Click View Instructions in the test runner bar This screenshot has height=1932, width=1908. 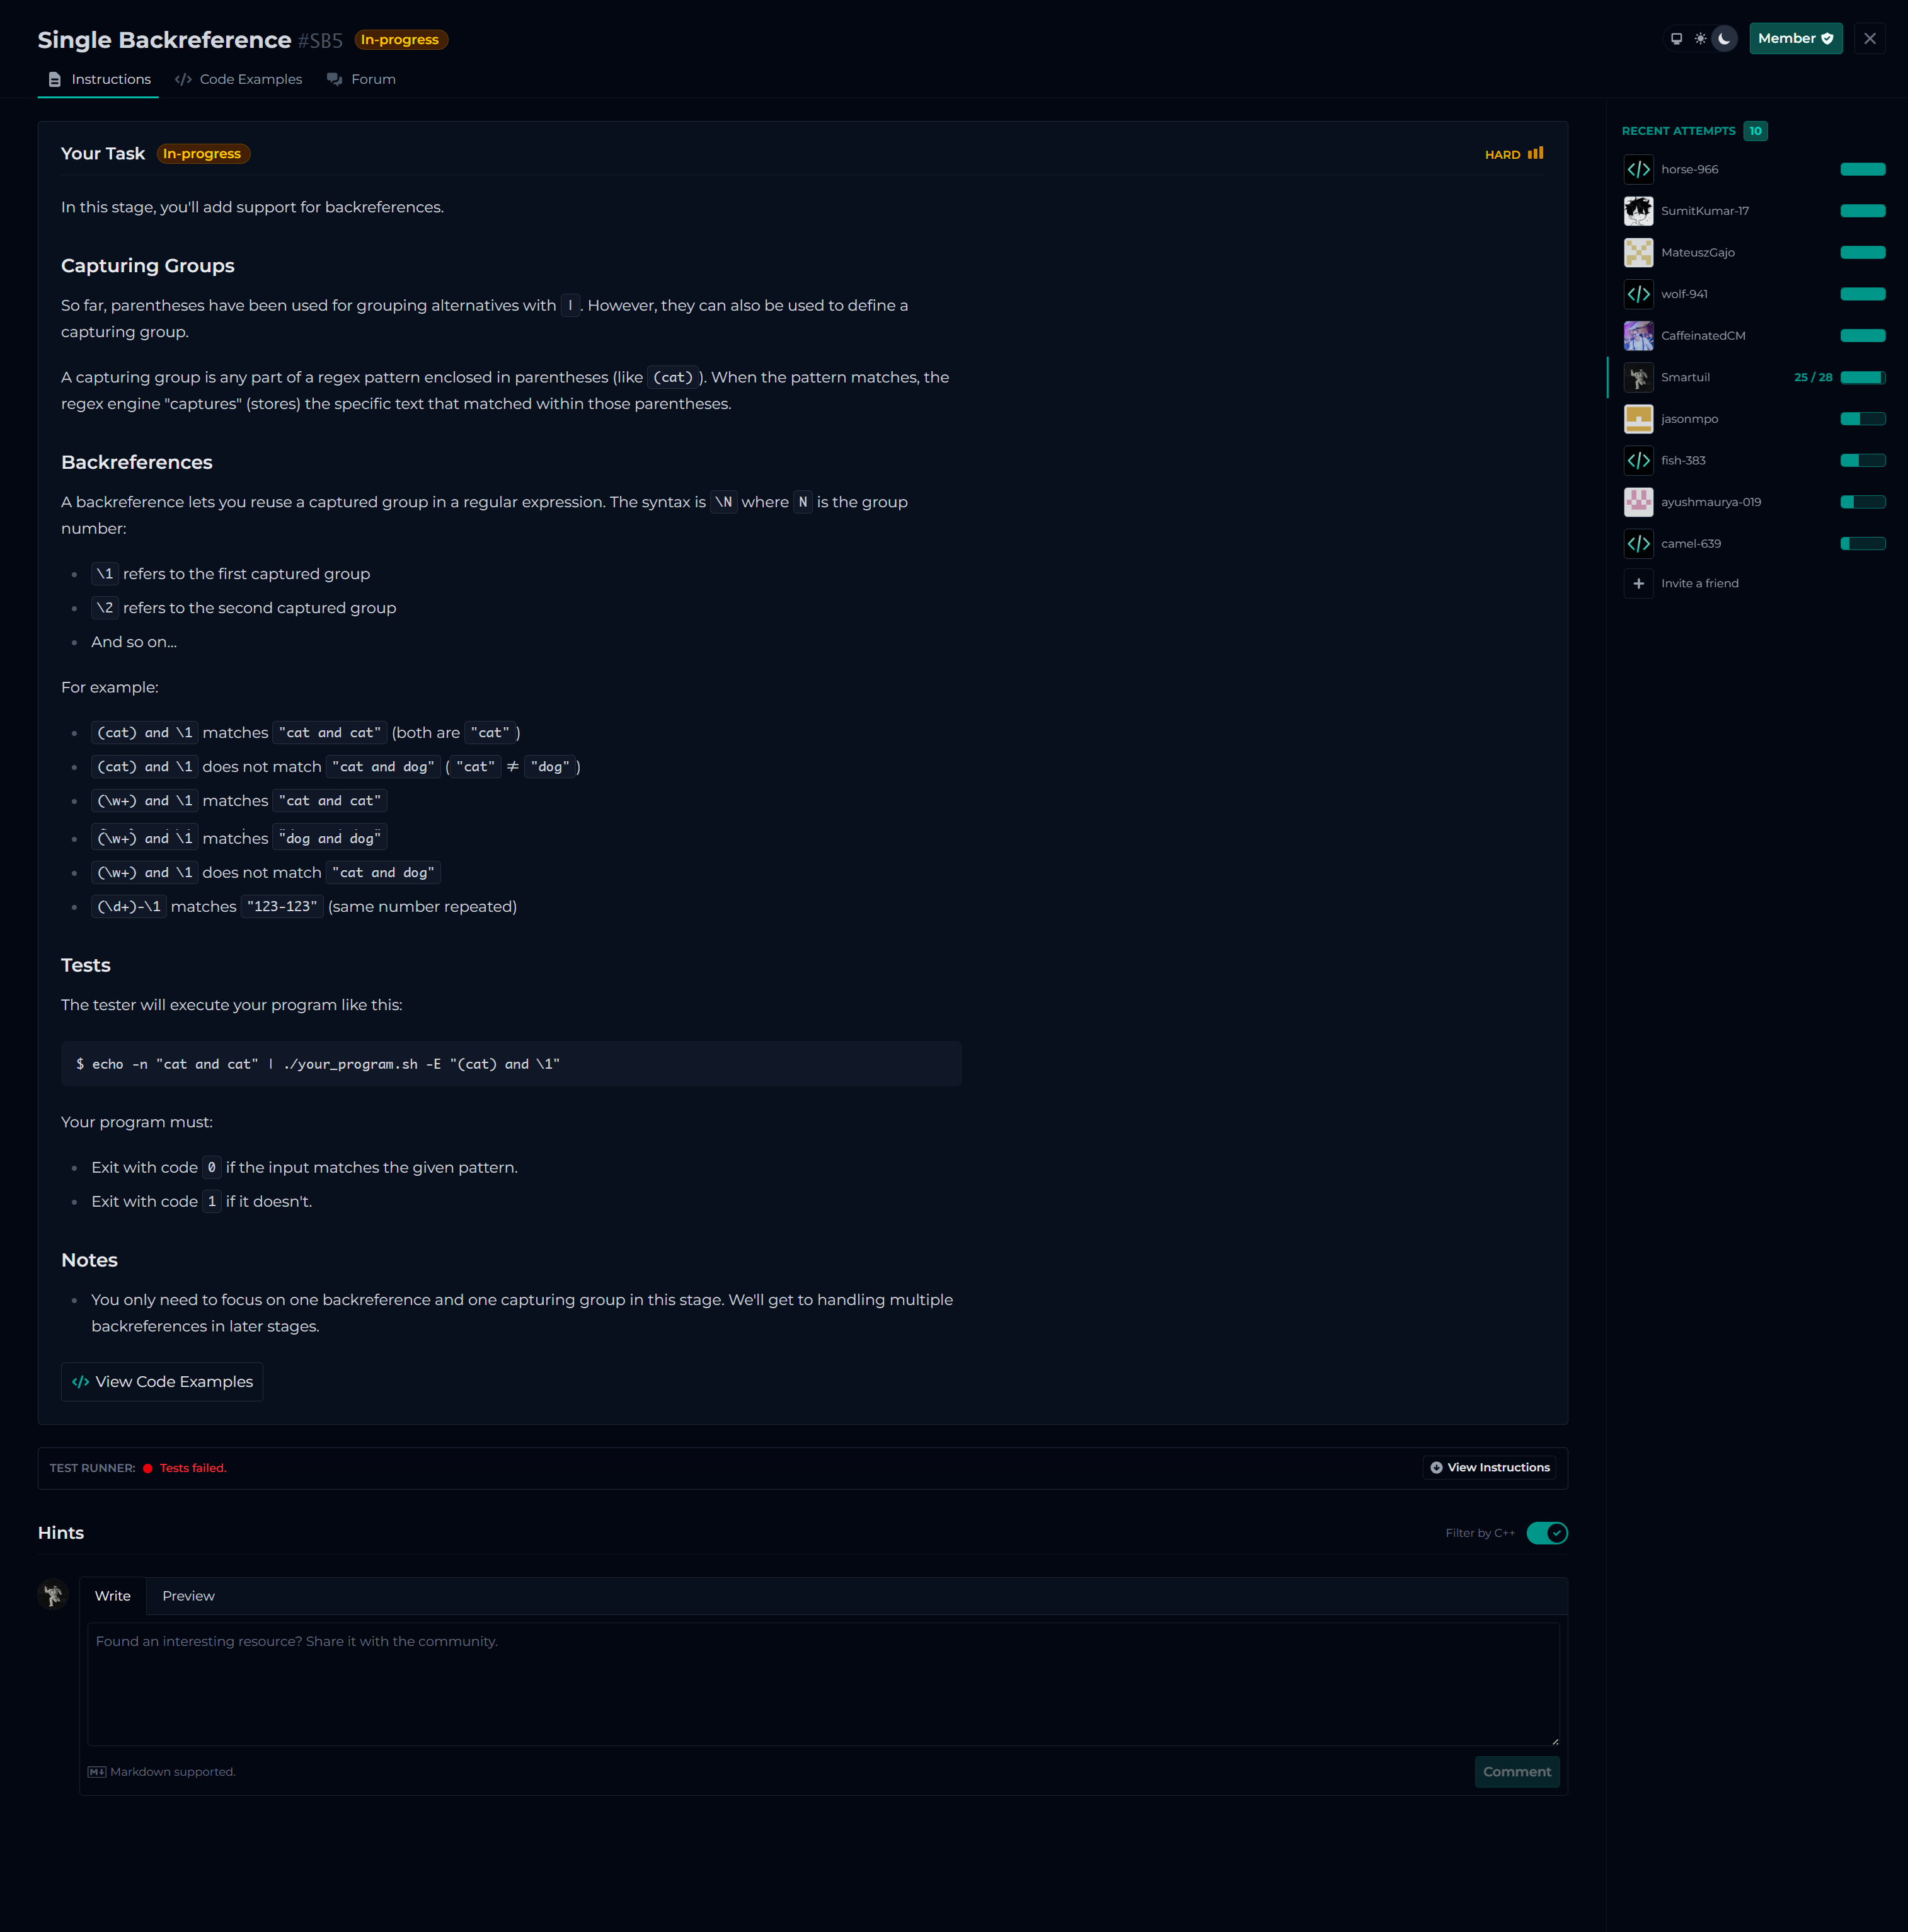(1489, 1467)
